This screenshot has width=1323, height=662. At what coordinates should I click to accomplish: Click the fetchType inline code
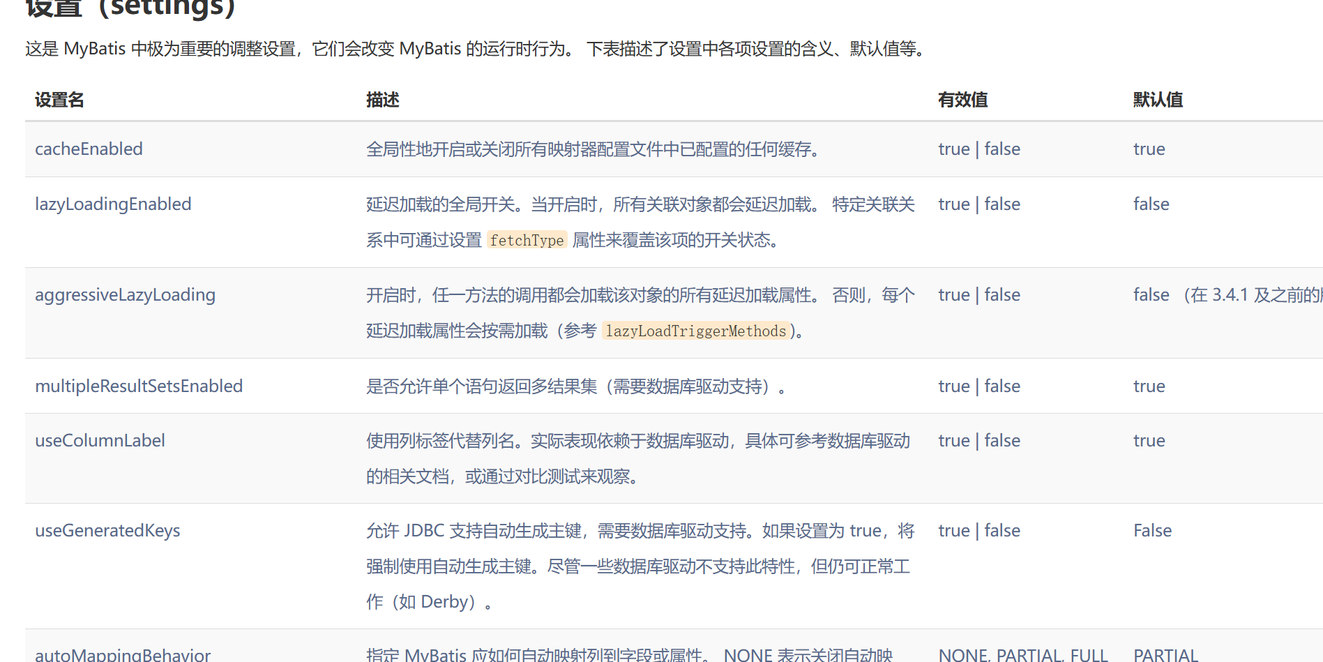tap(527, 240)
